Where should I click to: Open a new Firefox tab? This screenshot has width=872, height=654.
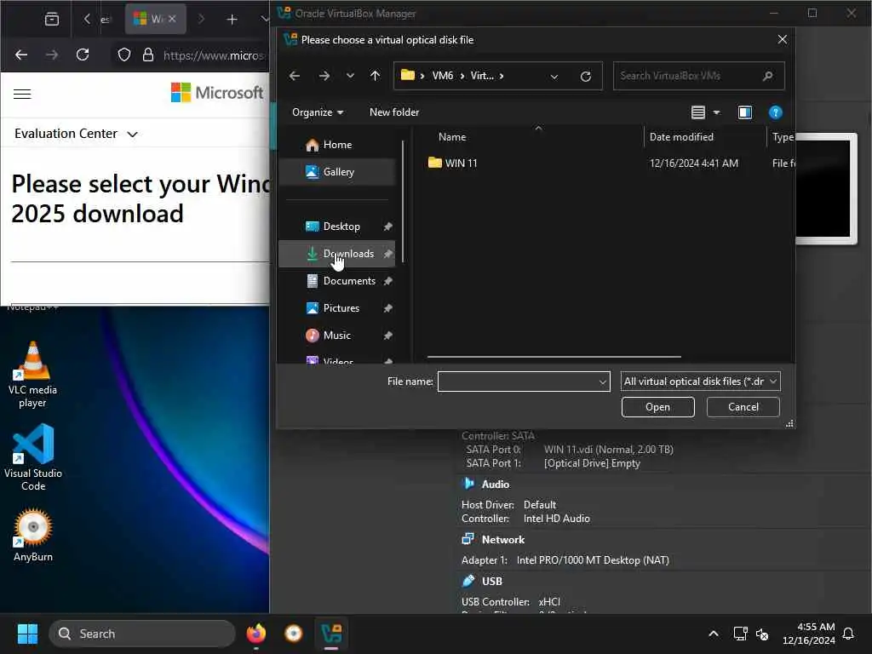click(x=232, y=20)
